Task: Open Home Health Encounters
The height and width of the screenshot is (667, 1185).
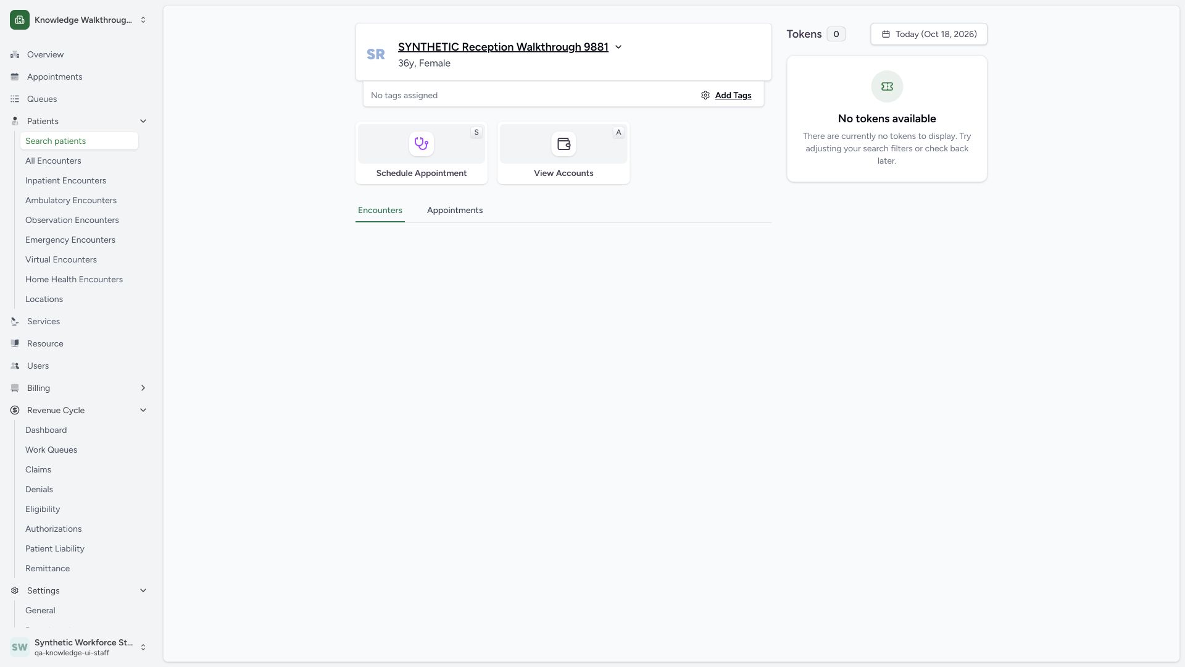Action: tap(74, 279)
